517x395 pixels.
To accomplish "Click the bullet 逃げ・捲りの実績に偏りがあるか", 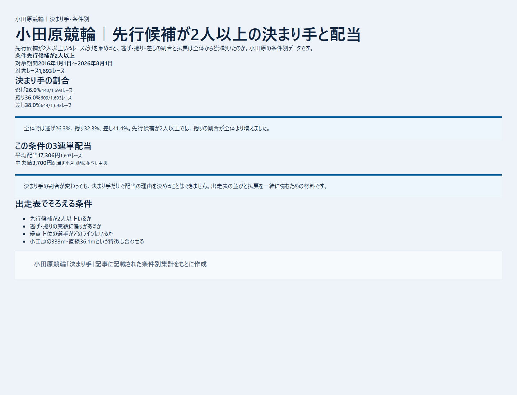I will point(66,226).
